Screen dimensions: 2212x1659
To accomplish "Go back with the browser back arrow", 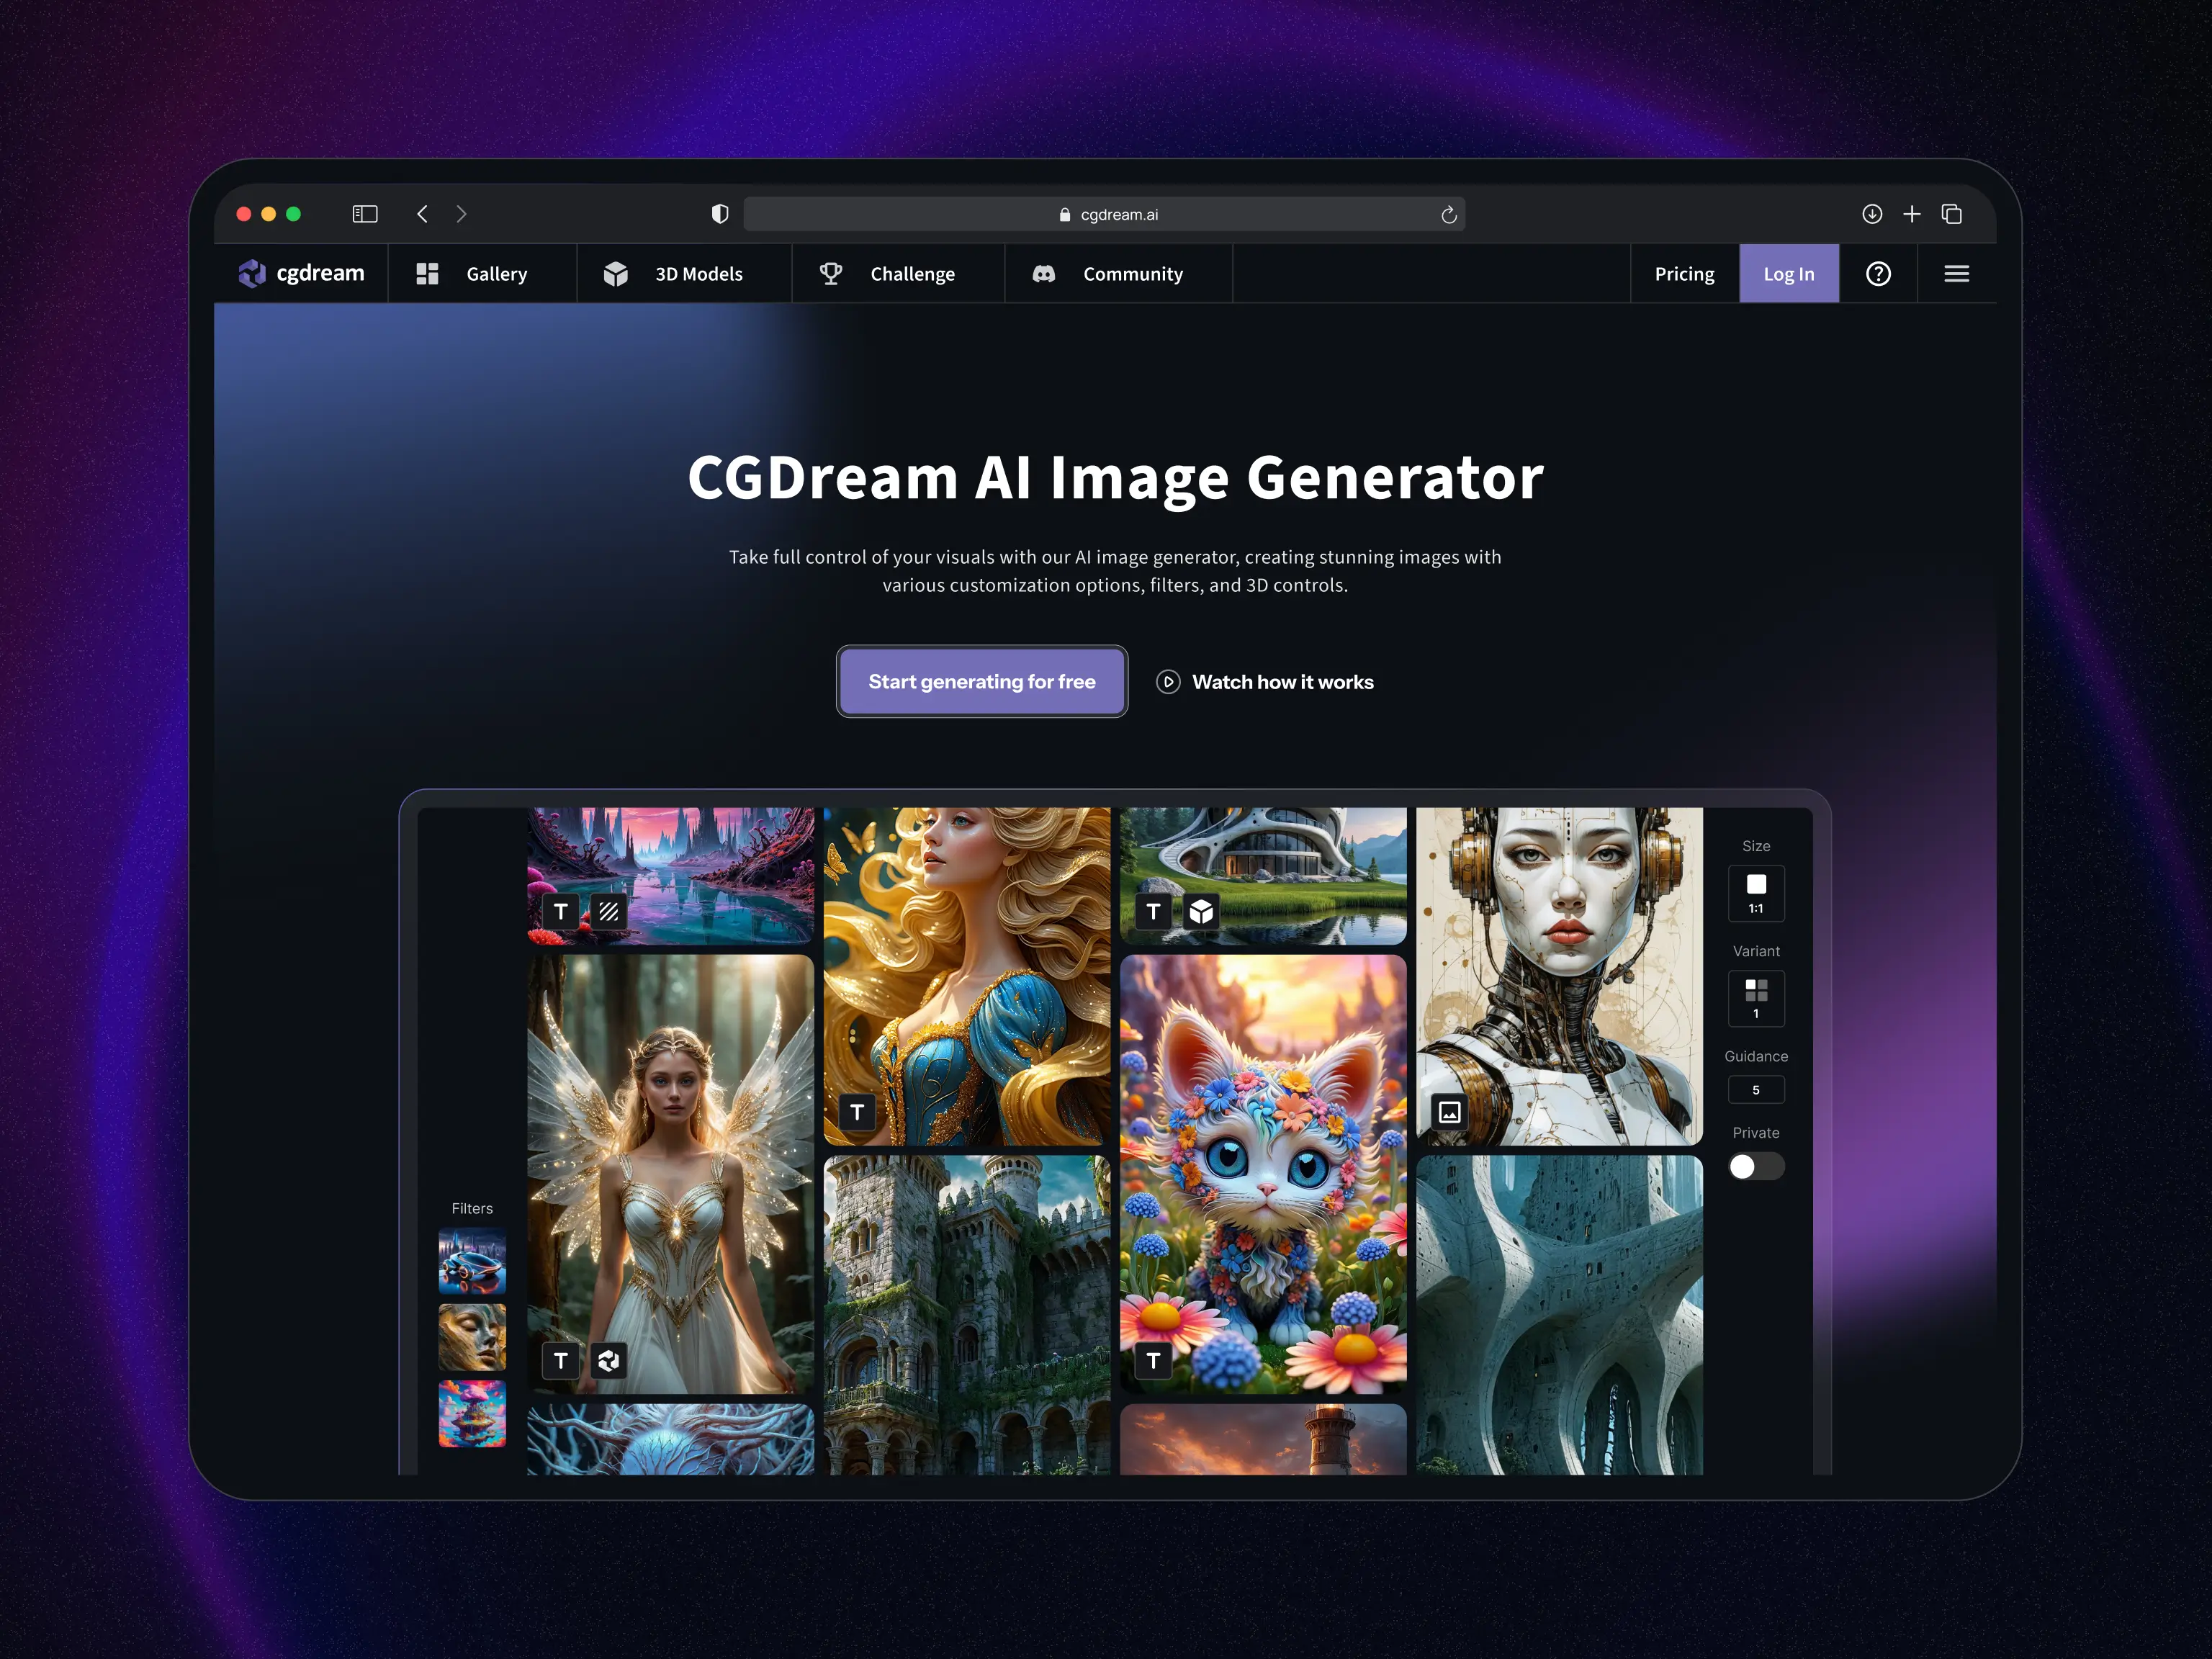I will click(x=422, y=214).
